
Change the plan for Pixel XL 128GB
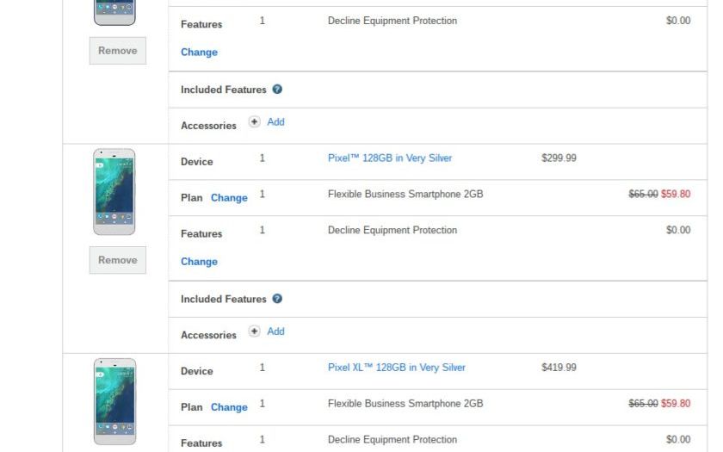coord(229,407)
